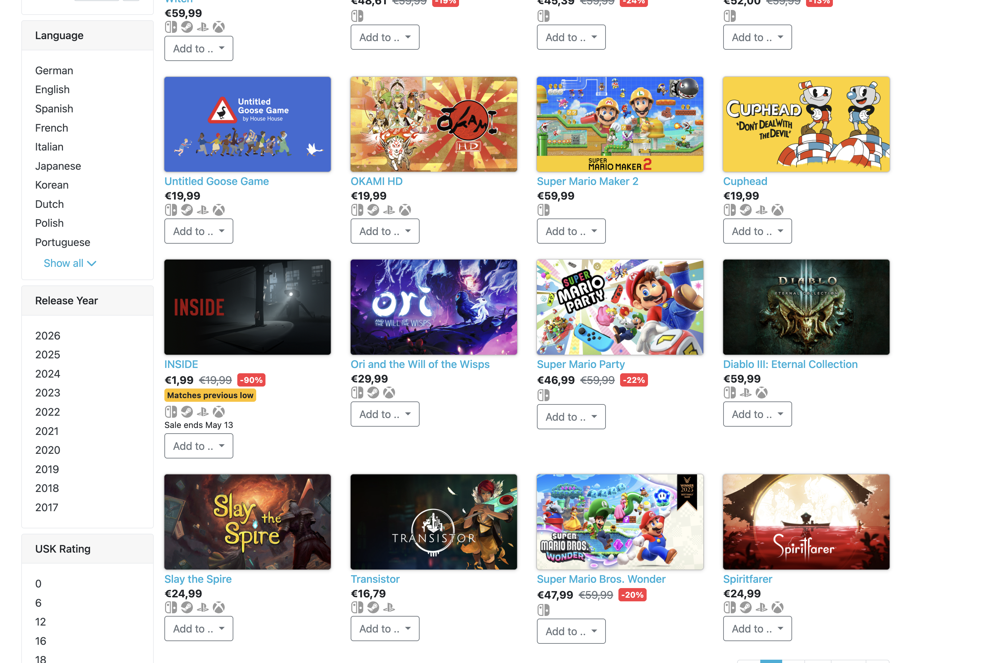Click the Xbox icon under Spiritfarer
The image size is (985, 663).
(778, 608)
